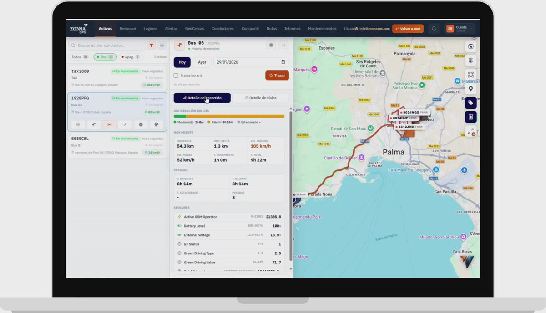Toggle the label tag map button
Image resolution: width=546 pixels, height=313 pixels.
470,103
